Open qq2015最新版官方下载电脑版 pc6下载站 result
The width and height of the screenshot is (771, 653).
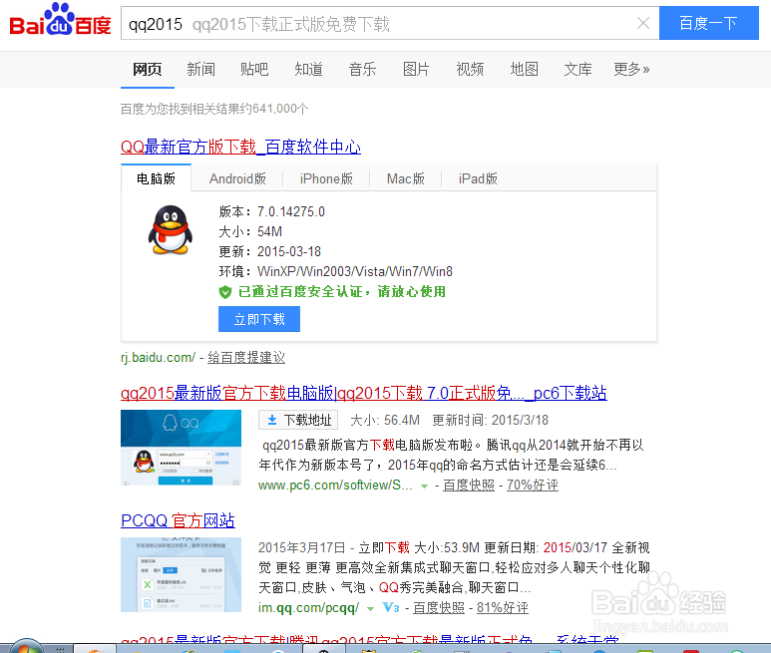(x=364, y=393)
